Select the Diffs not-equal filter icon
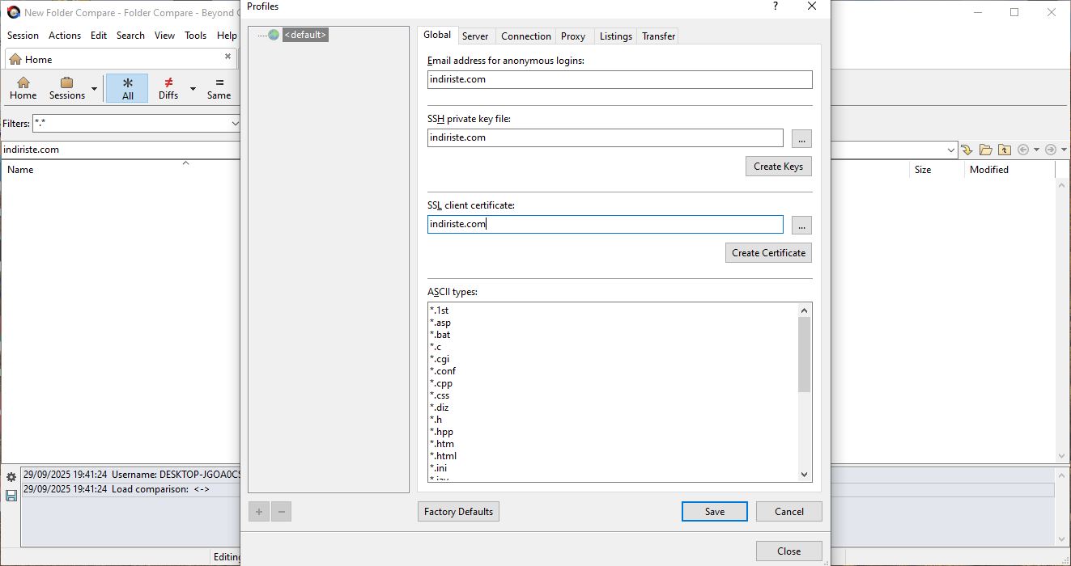The image size is (1071, 566). click(x=168, y=82)
